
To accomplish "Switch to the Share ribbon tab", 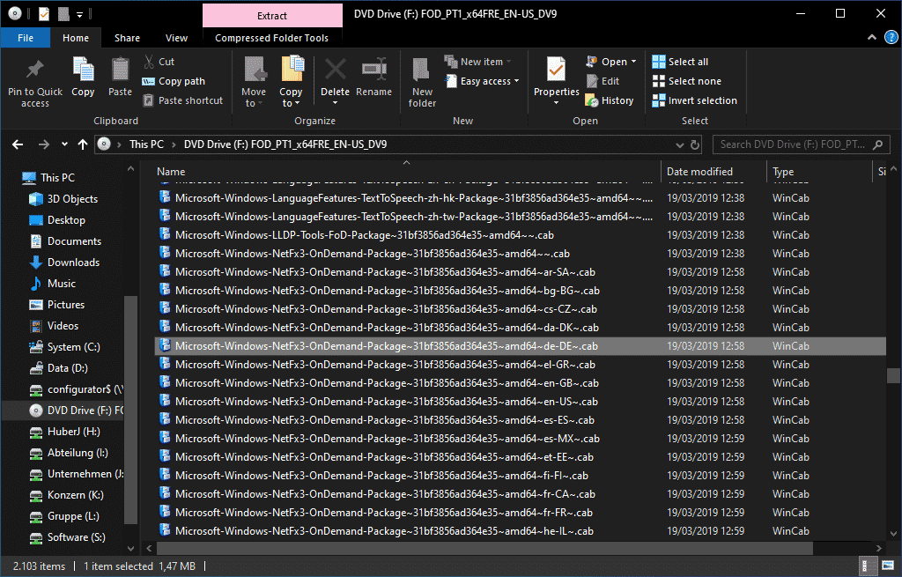I will tap(127, 38).
